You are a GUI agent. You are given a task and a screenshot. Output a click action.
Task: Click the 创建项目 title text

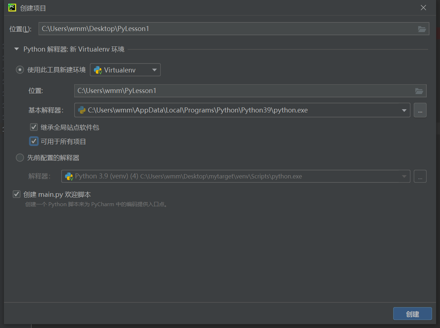pyautogui.click(x=33, y=8)
